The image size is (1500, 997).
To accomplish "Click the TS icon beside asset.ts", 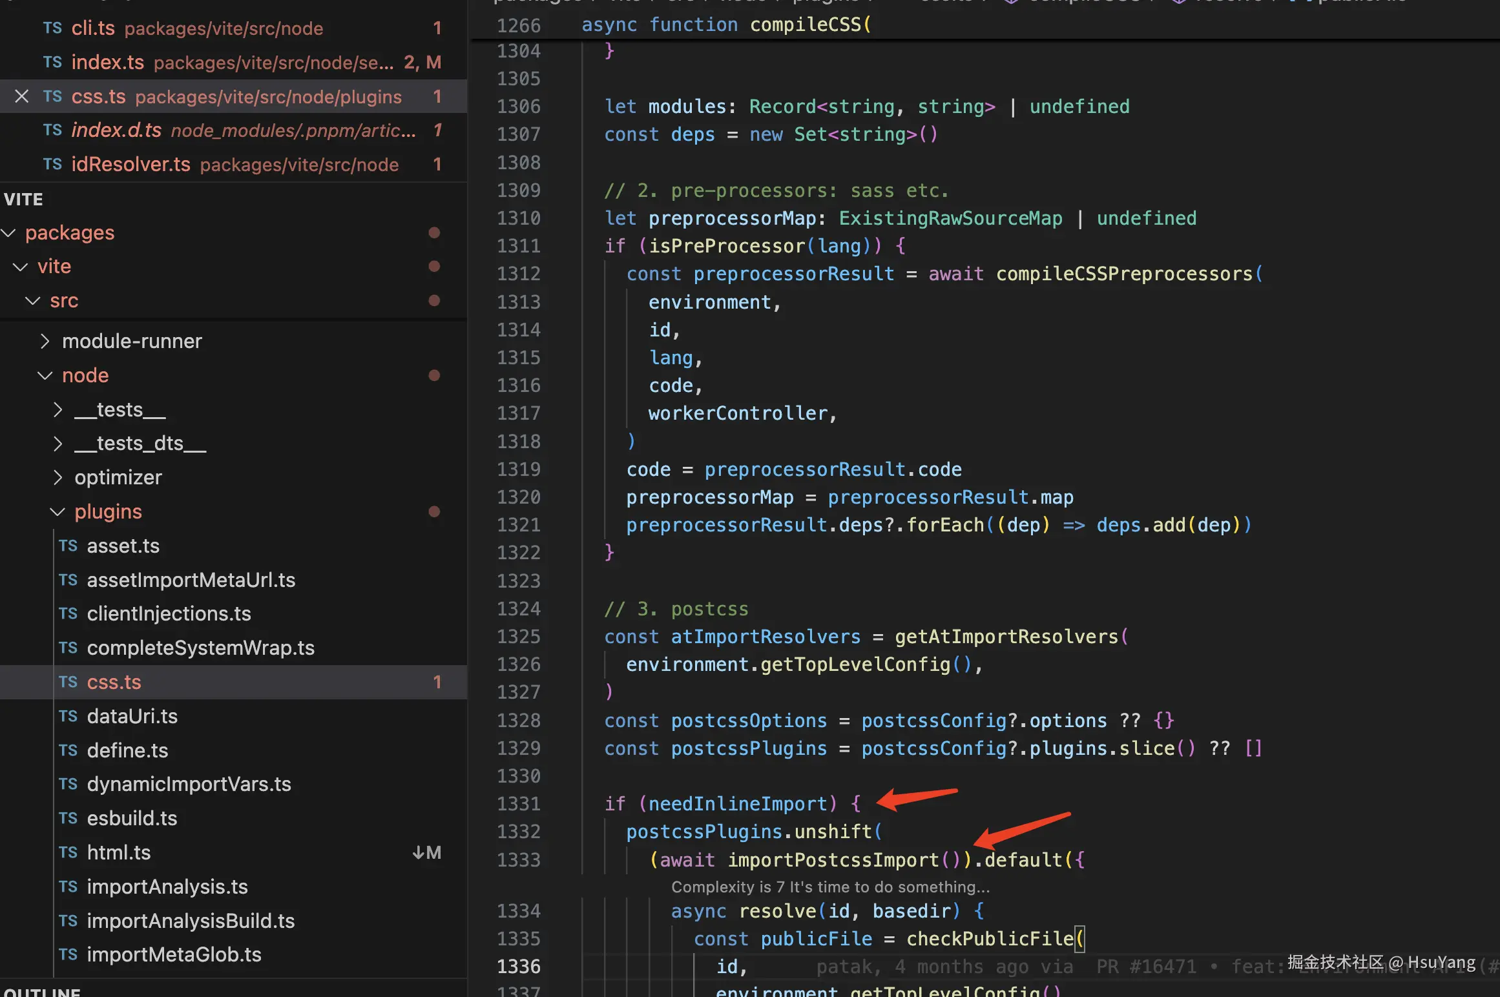I will coord(68,546).
